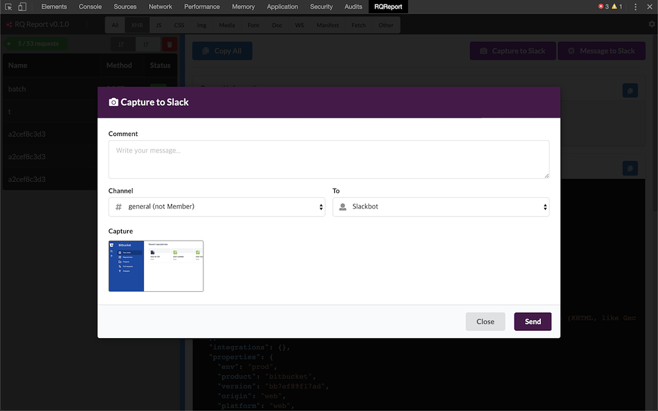Open RQ Report settings gear
The height and width of the screenshot is (411, 658).
tap(651, 24)
